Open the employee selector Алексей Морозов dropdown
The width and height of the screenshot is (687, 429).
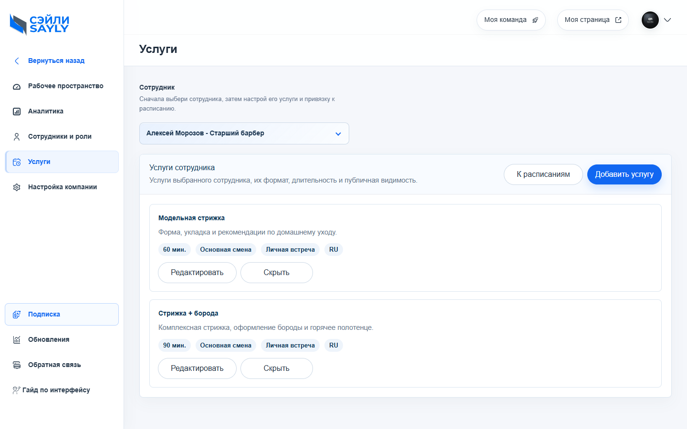tap(244, 133)
